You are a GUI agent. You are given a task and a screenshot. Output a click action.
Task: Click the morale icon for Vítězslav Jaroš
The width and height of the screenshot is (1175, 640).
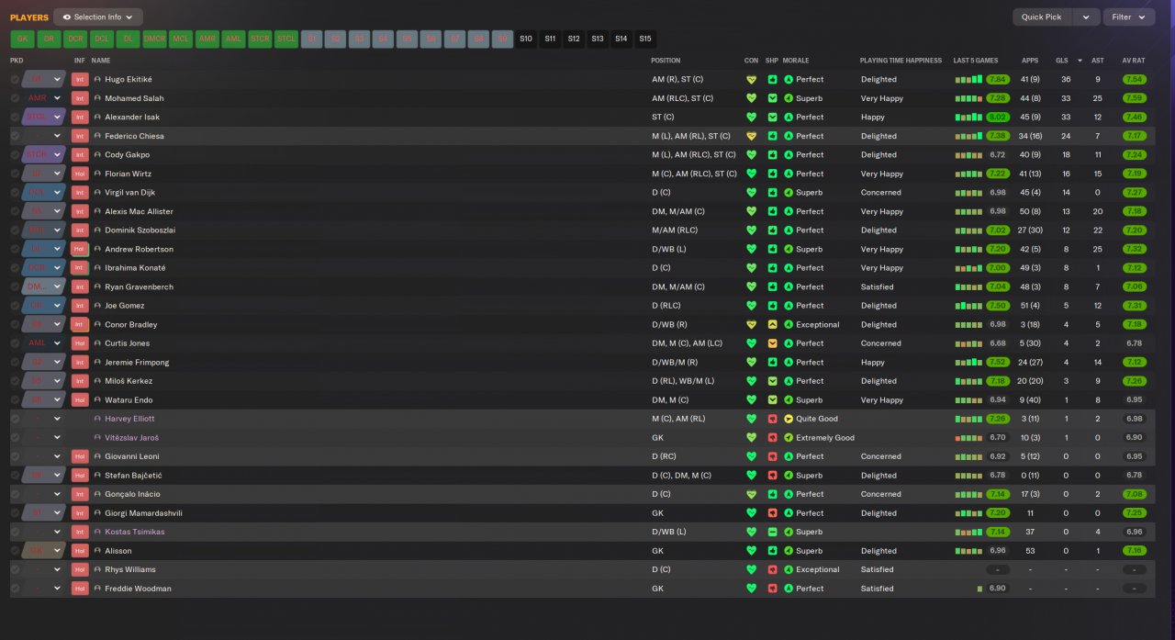tap(789, 438)
